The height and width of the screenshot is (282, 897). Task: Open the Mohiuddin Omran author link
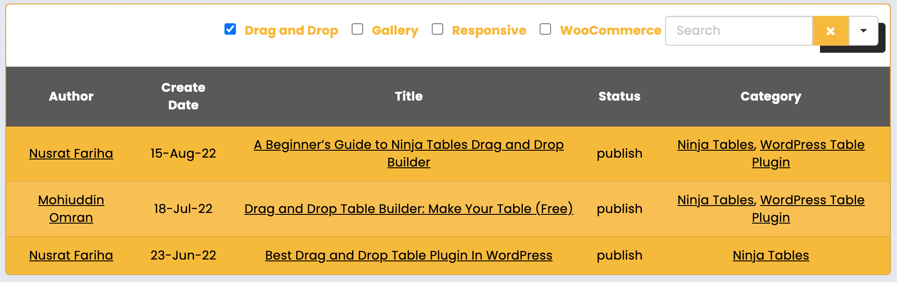point(71,209)
